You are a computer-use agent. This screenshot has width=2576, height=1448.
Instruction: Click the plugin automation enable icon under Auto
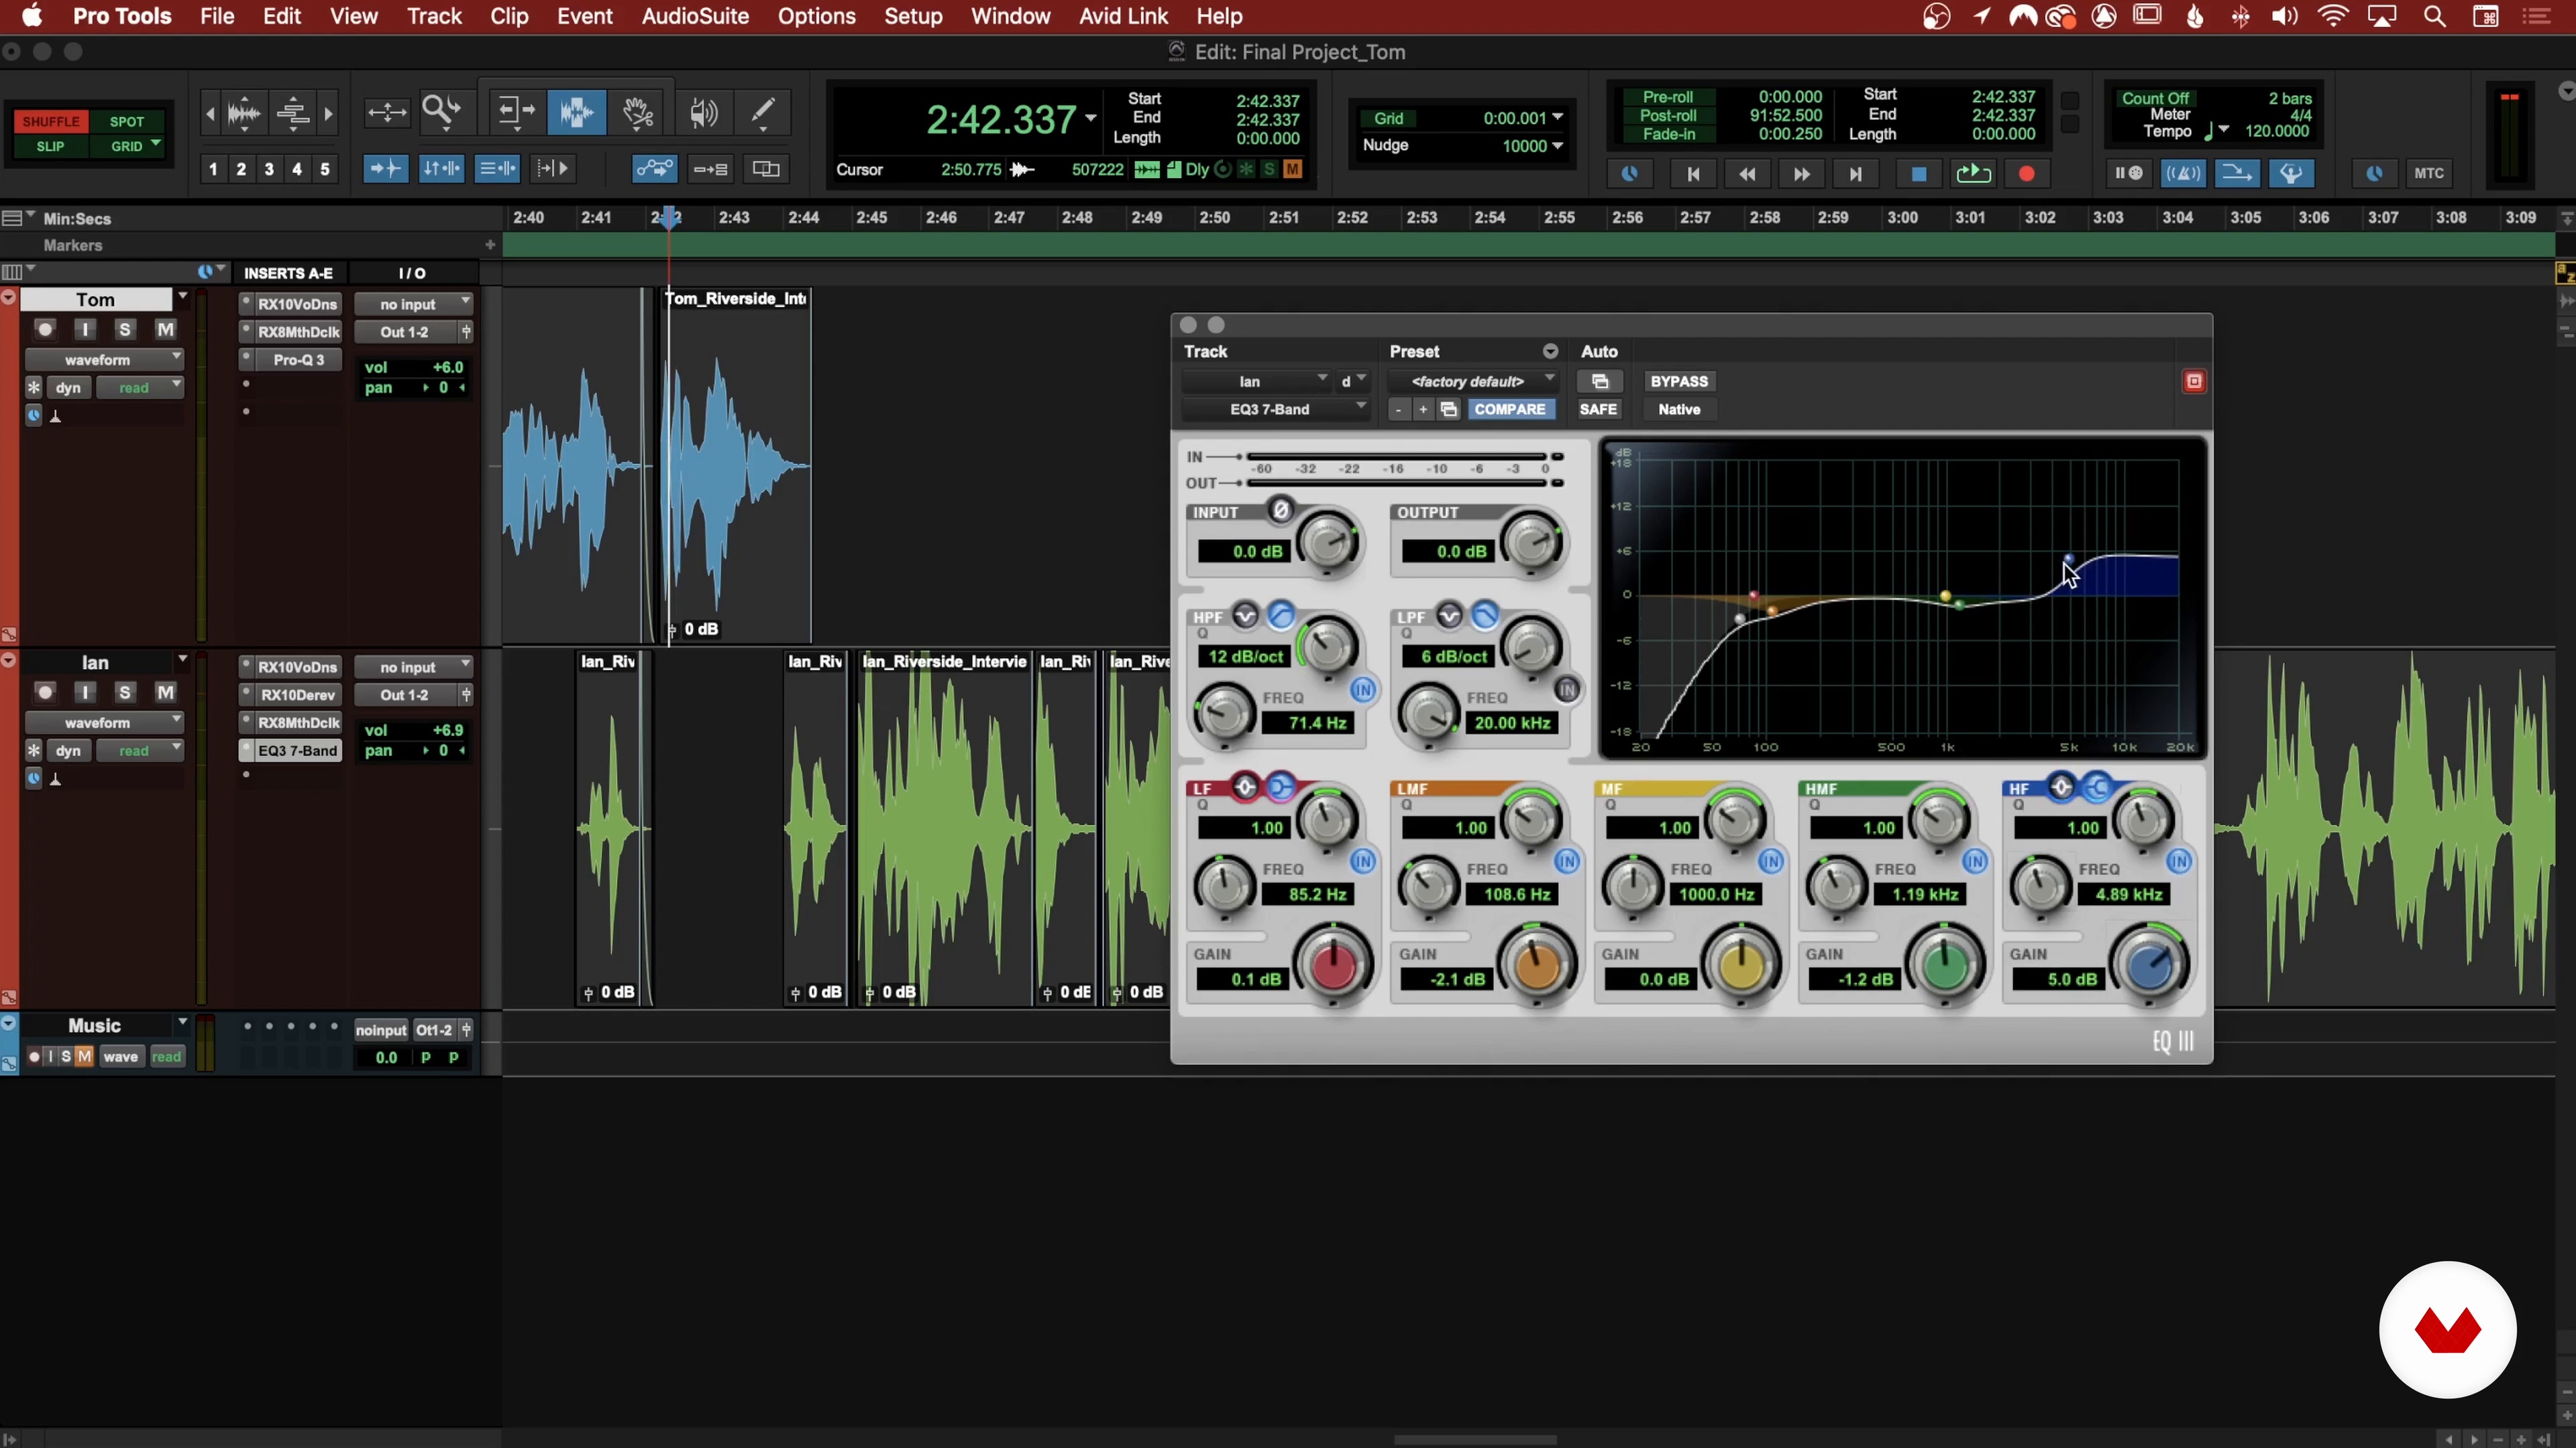pyautogui.click(x=1600, y=381)
